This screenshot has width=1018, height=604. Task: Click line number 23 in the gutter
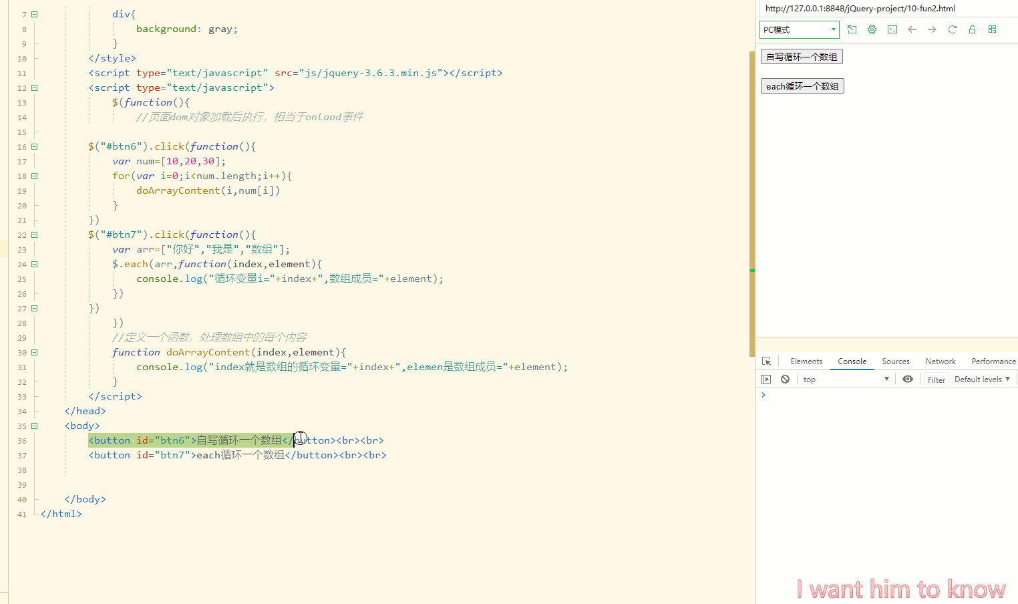[22, 250]
